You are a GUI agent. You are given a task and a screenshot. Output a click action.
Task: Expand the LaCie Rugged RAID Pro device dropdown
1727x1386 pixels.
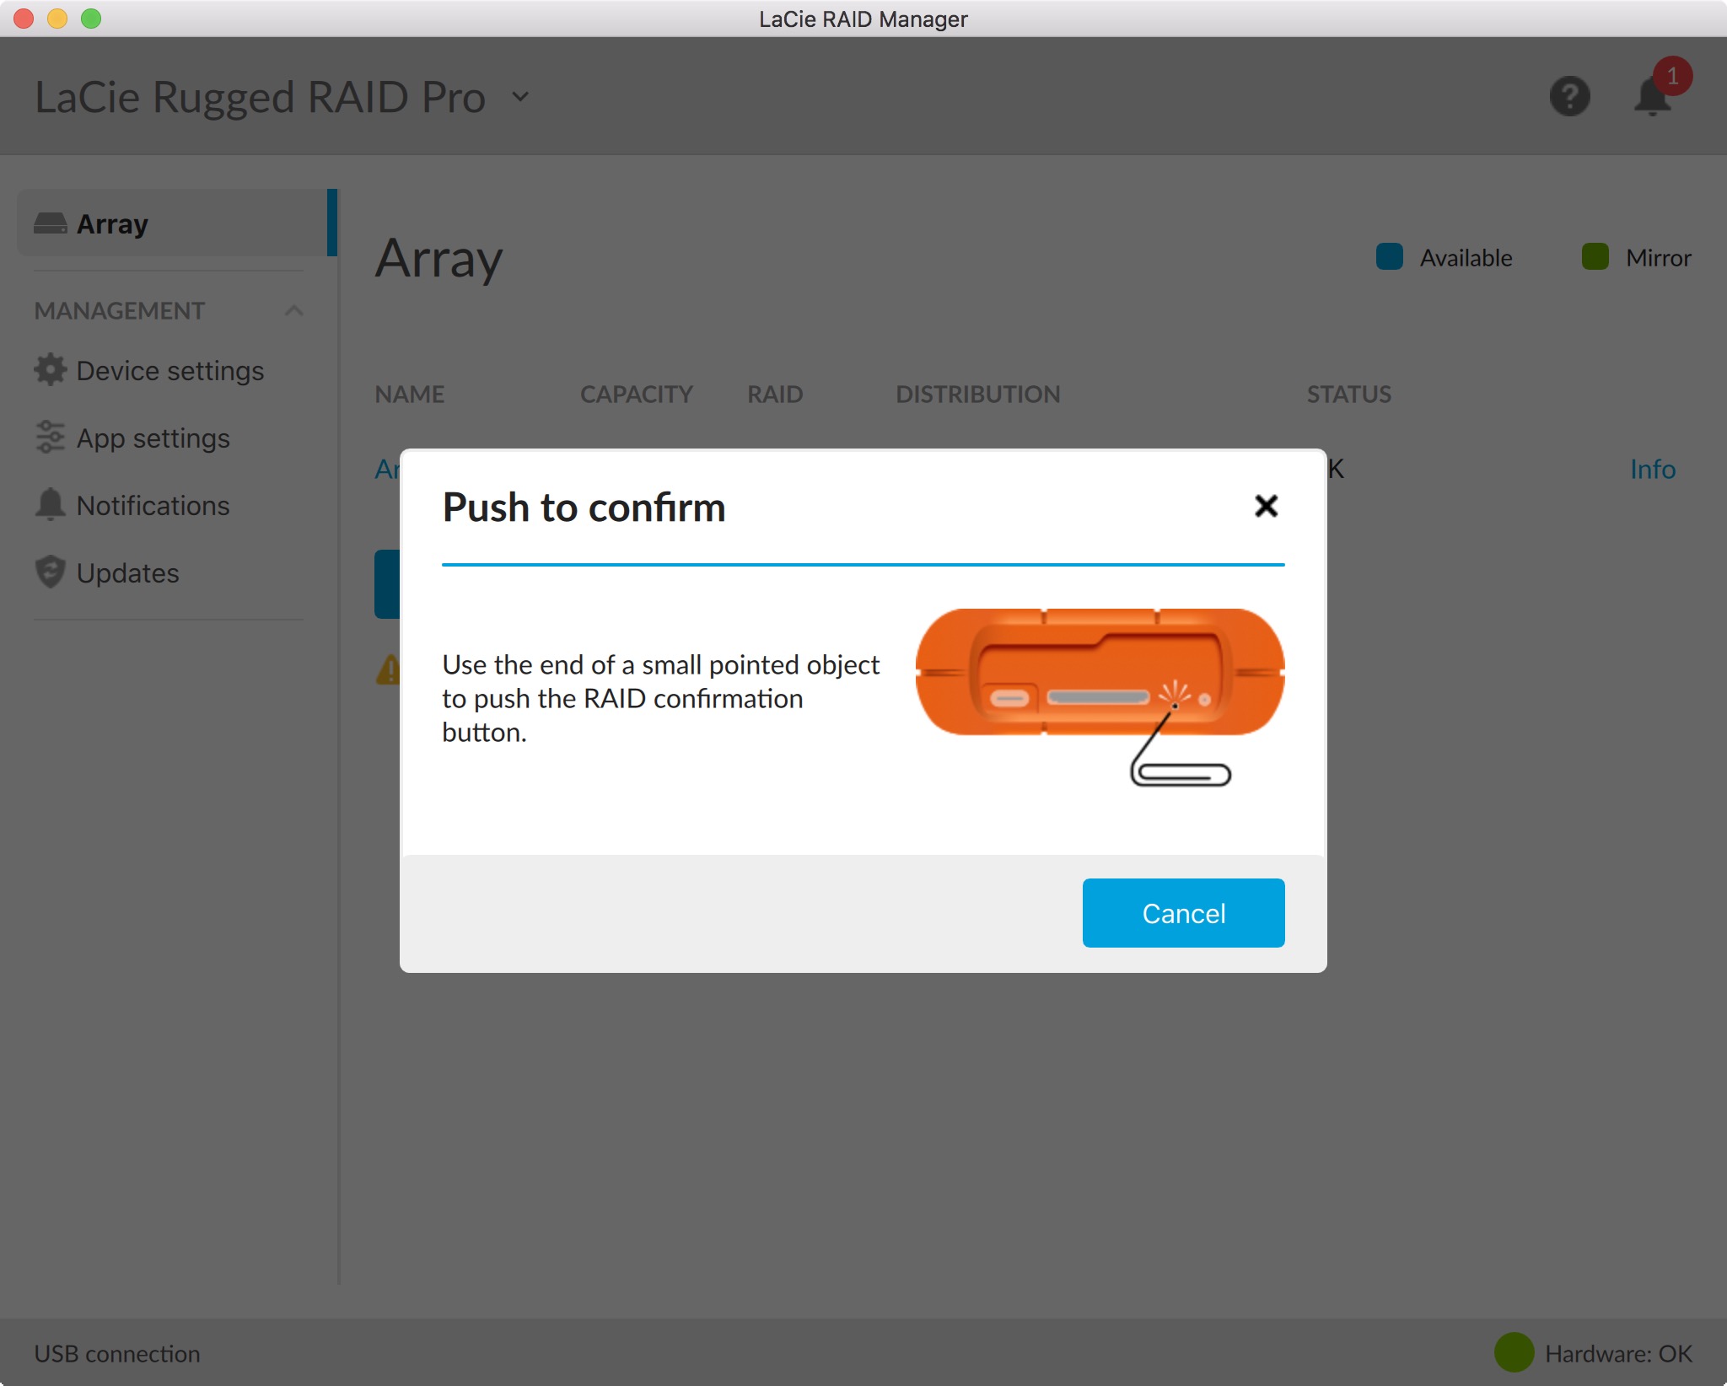pyautogui.click(x=520, y=97)
